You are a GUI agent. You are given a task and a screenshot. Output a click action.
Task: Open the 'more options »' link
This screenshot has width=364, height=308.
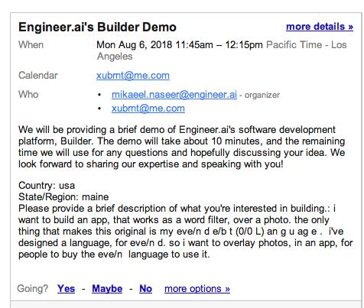point(197,289)
